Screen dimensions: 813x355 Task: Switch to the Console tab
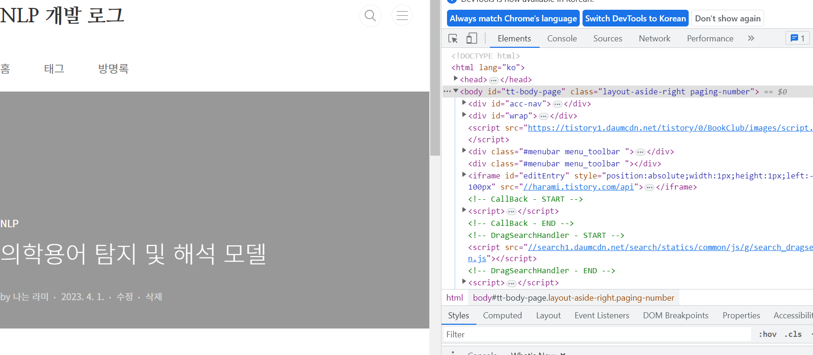(562, 39)
